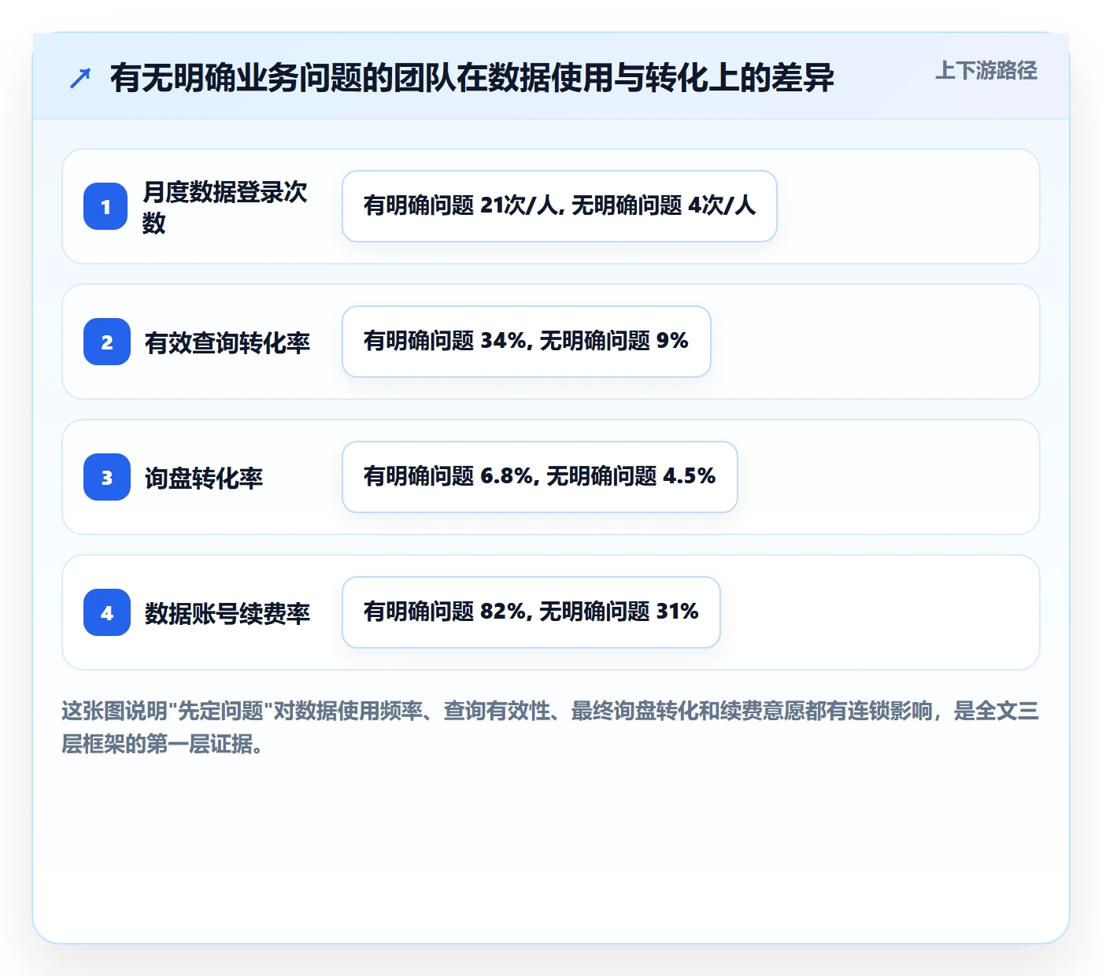Select the card title about 有无明确业务问题的团队
1102x976 pixels.
pos(472,78)
